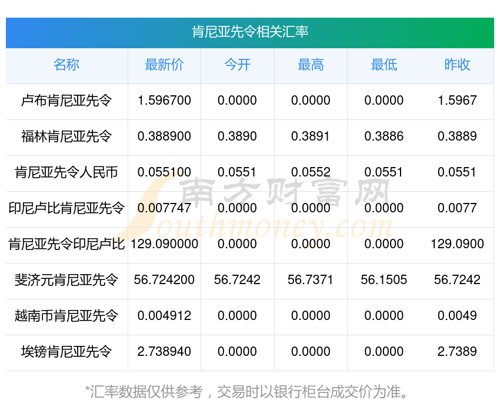Select the 最高 column header
Viewport: 500px width, 410px height.
[x=311, y=65]
